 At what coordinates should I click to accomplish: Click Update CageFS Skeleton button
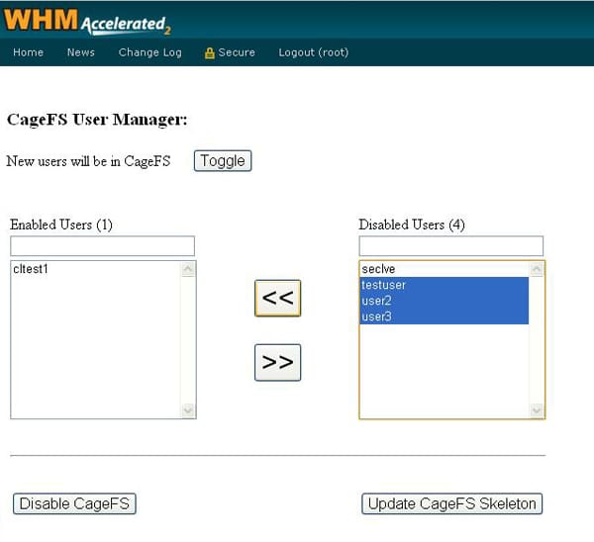(x=452, y=503)
